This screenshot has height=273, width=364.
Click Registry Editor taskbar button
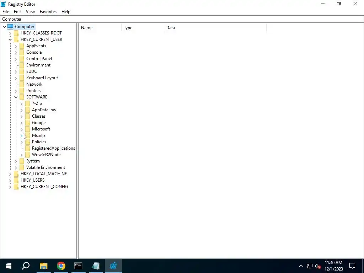[x=113, y=266]
